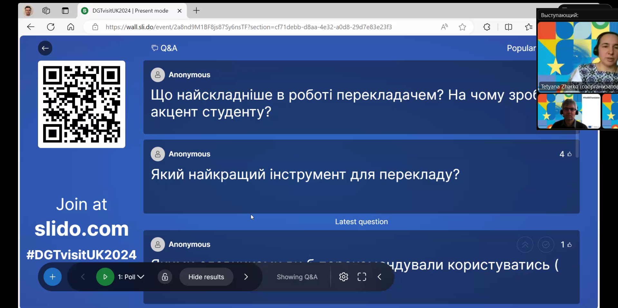Collapse the Slido toolbar chevron
This screenshot has width=618, height=308.
379,277
